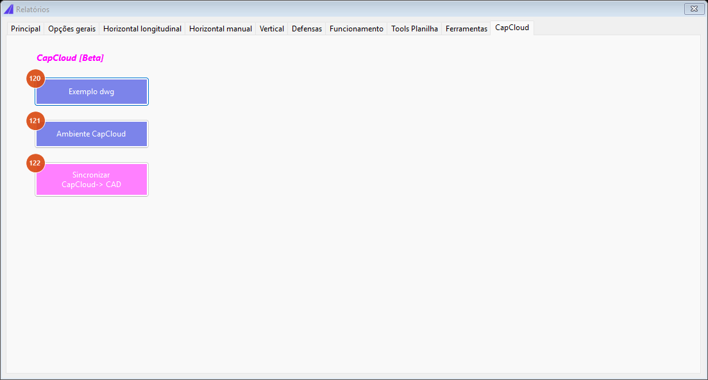Click the Relatórios app icon in title bar
This screenshot has height=380, width=708.
coord(8,9)
